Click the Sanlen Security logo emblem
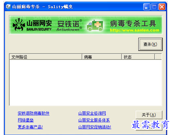 click(19, 25)
